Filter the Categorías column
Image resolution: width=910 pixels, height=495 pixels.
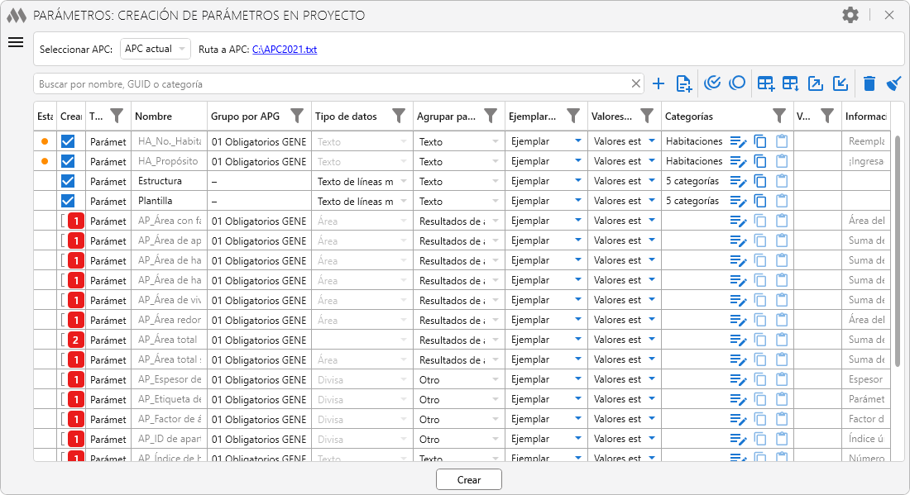coord(778,117)
